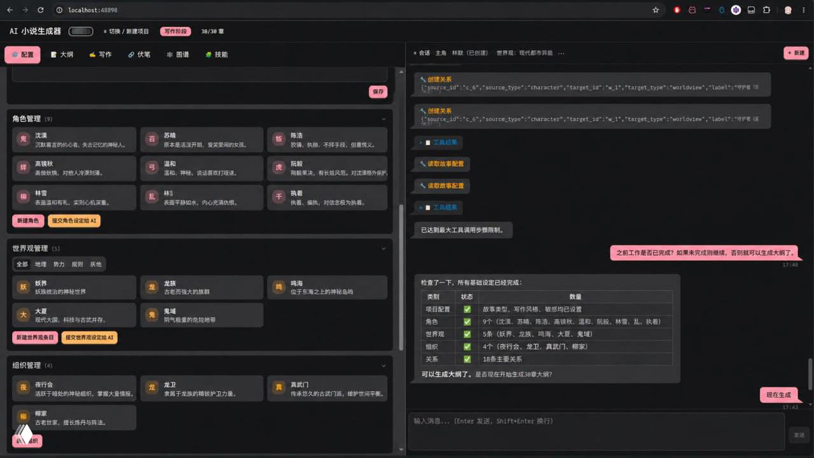Viewport: 814px width, 458px height.
Task: Open the 伏笔 tab
Action: [x=139, y=55]
